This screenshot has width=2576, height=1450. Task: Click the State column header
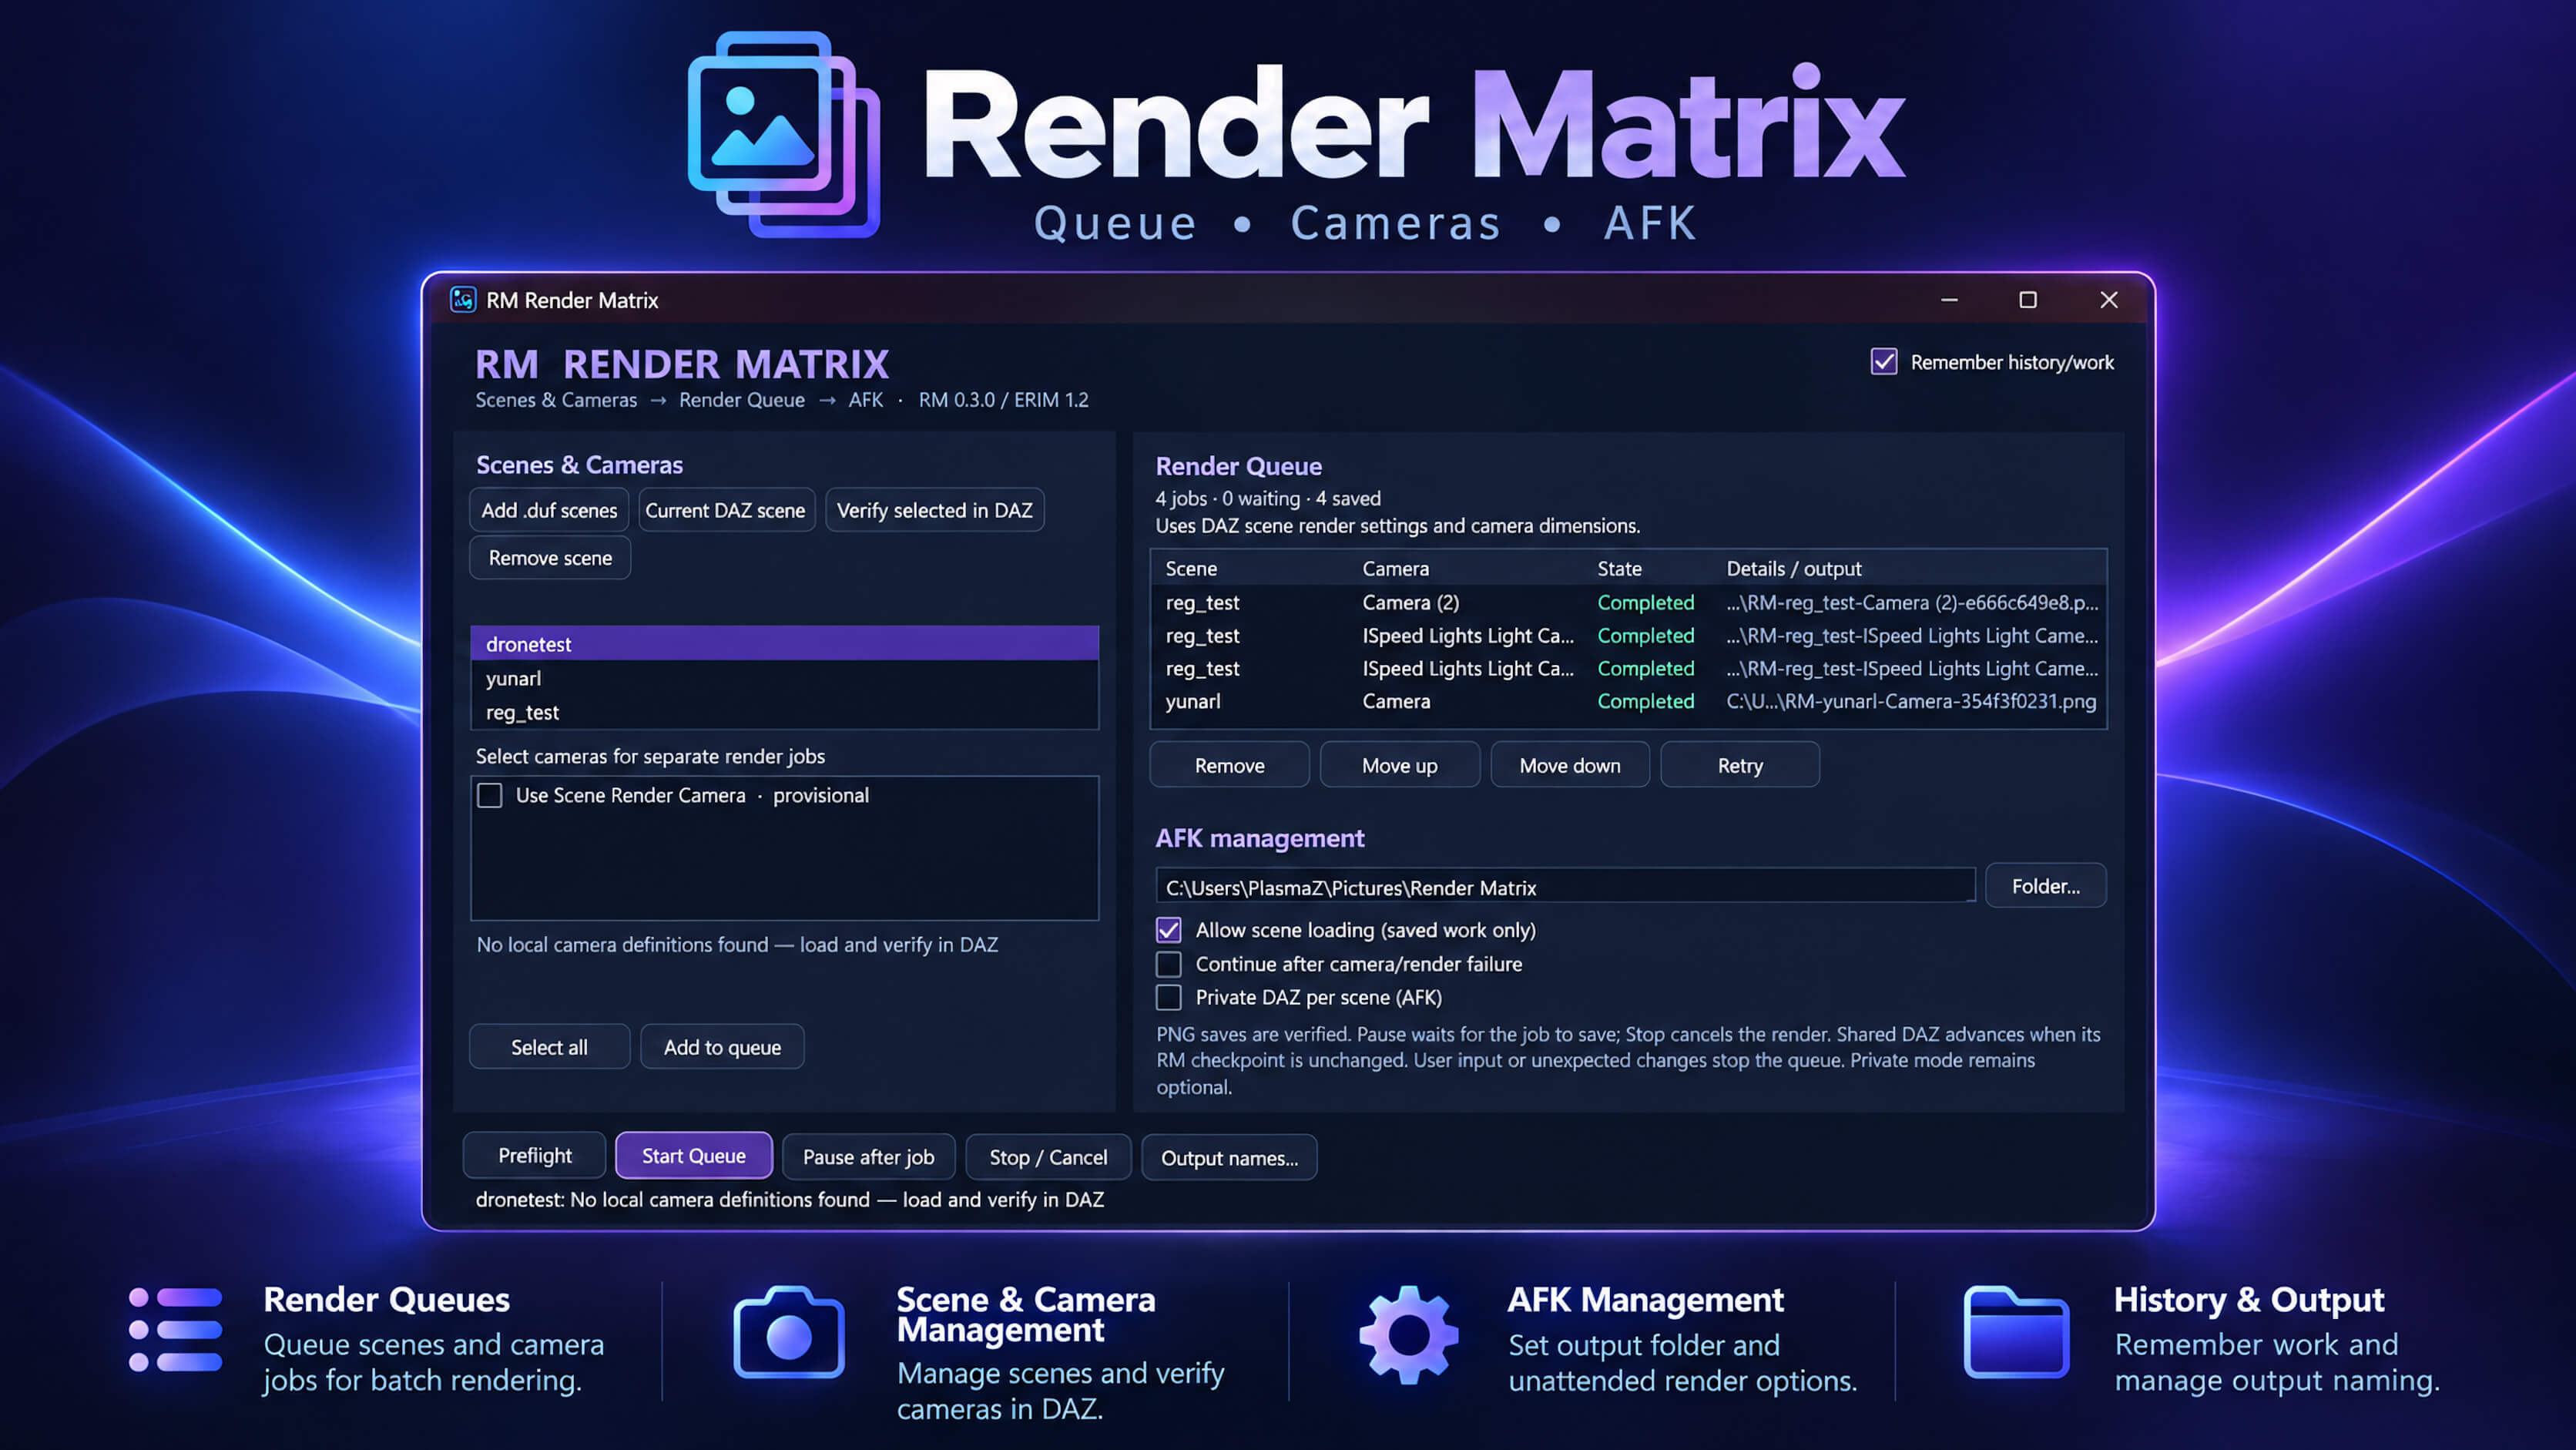click(1619, 568)
